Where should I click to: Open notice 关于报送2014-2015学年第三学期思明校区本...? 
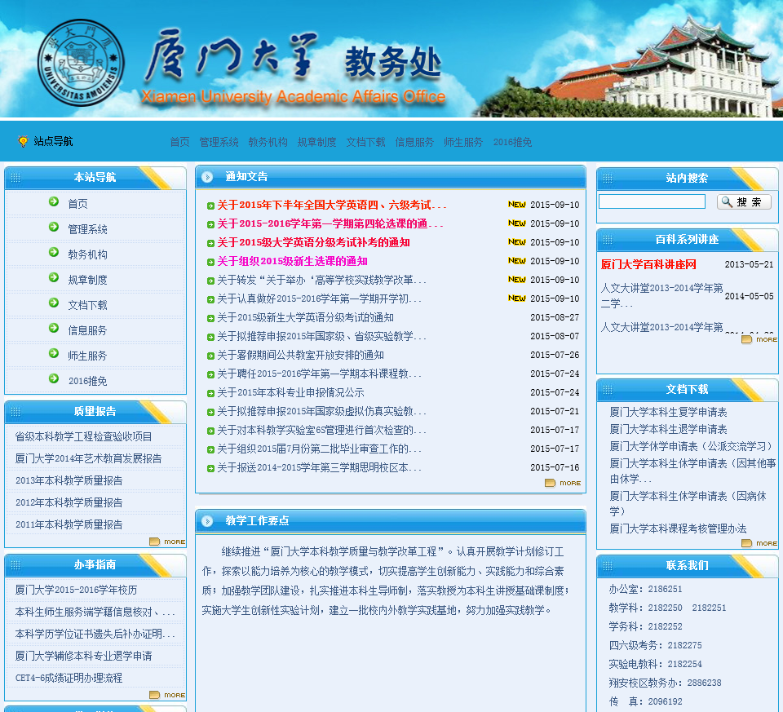320,467
